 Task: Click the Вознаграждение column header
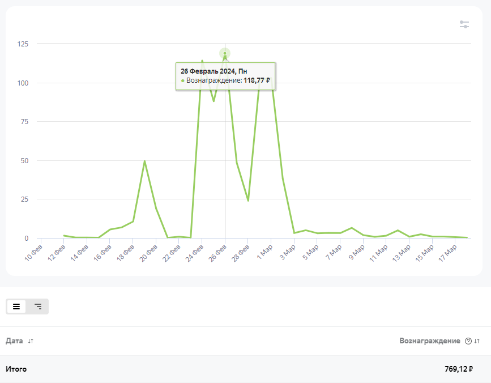430,341
